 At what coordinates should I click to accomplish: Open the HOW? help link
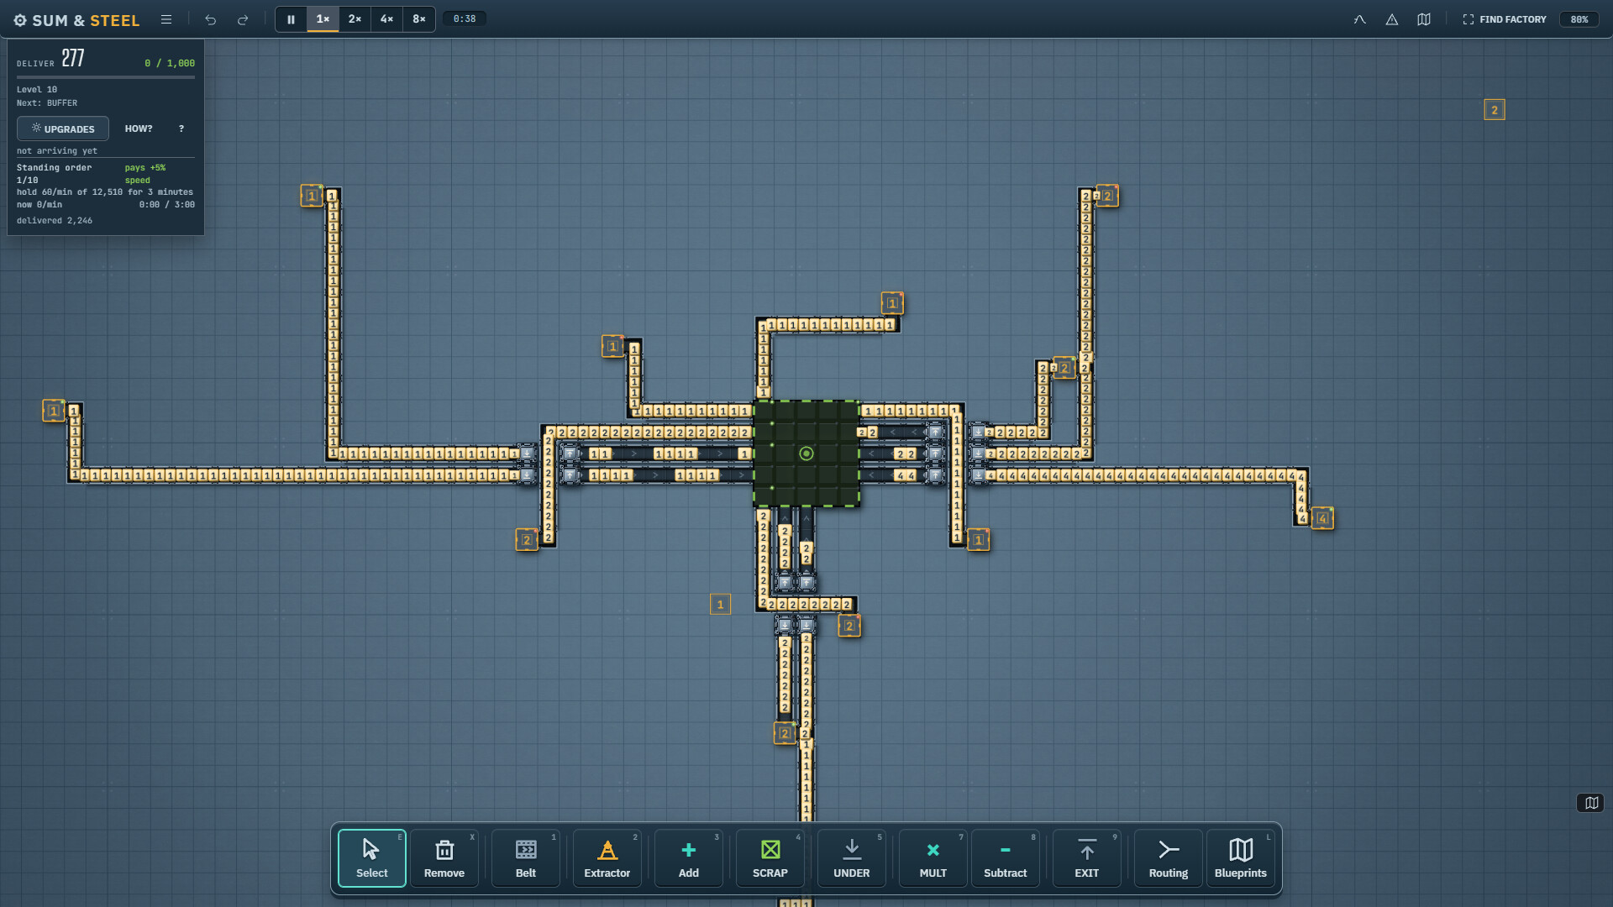tap(139, 128)
